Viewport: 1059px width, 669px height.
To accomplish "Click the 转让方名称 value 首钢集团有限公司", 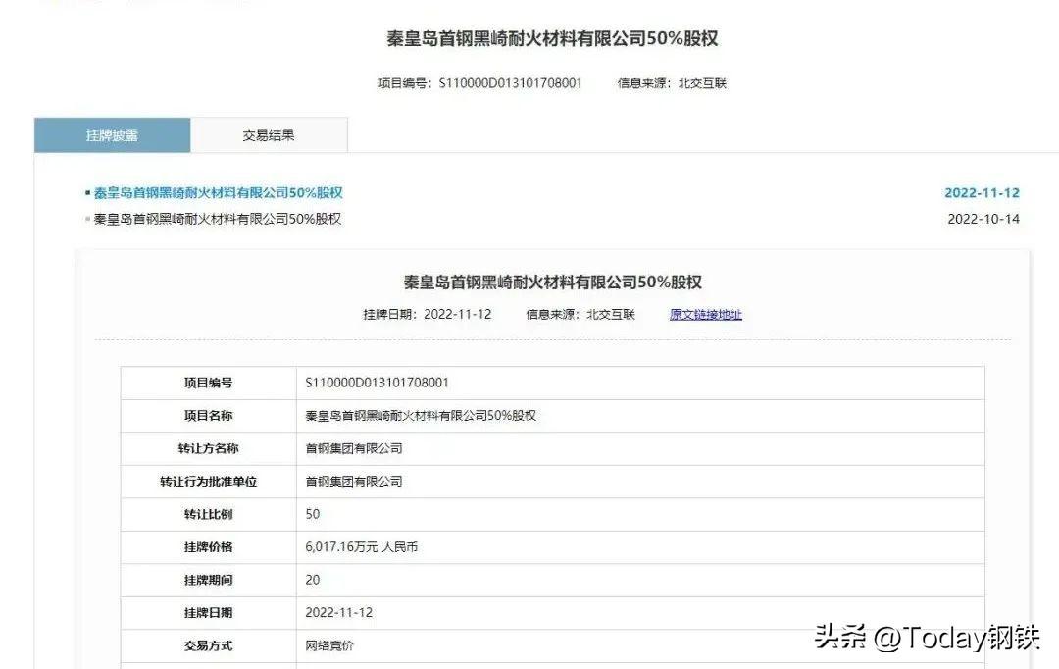I will 354,448.
